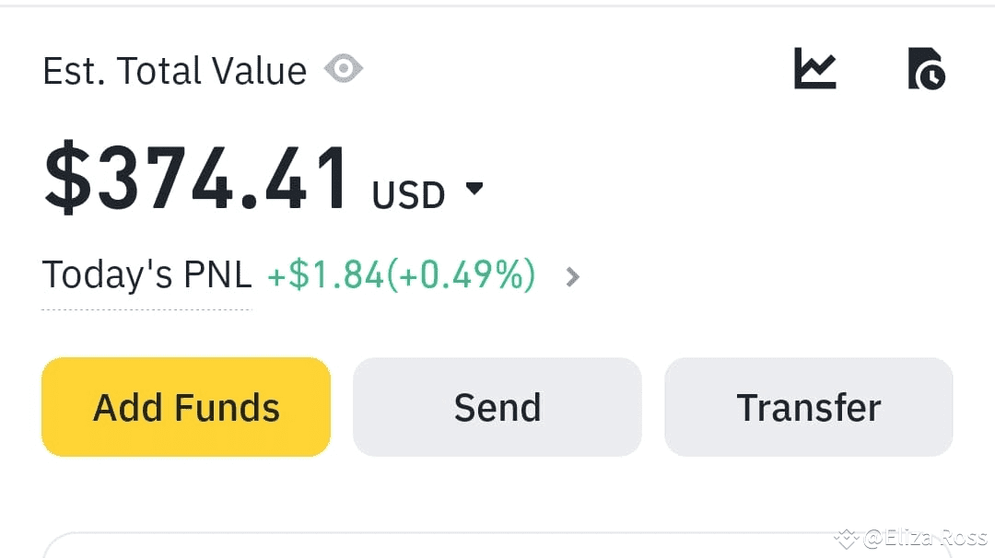Open the green +$1.84 PNL value
Viewport: 995px width, 558px height.
click(325, 275)
